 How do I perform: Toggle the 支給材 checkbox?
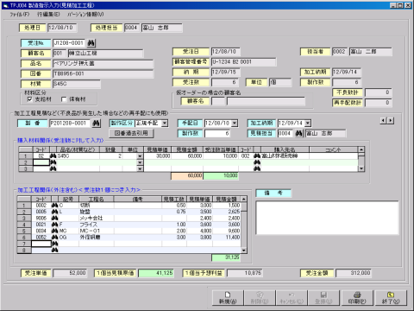point(29,99)
